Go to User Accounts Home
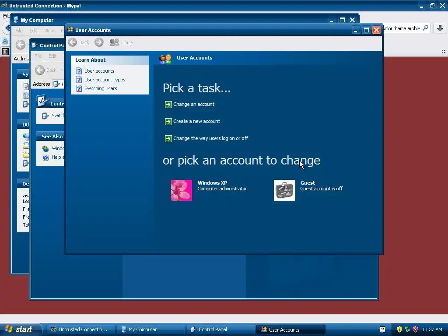Viewport: 448px width, 336px height. point(122,42)
